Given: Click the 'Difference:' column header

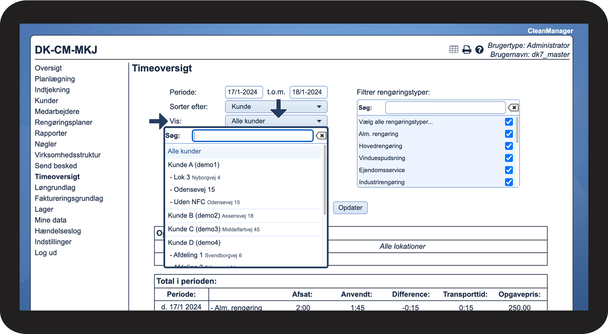Looking at the screenshot, I should (x=411, y=294).
